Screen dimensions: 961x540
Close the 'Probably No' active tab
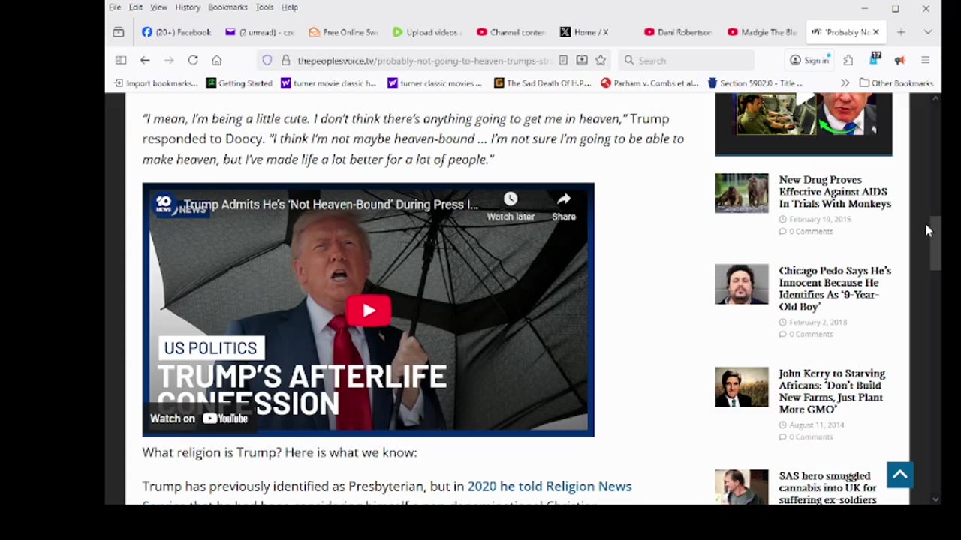pos(875,32)
